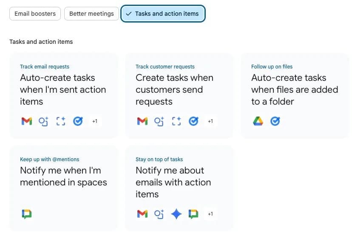Screen dimensions: 352x239
Task: Click extract icon in Track email requests card
Action: tap(61, 121)
